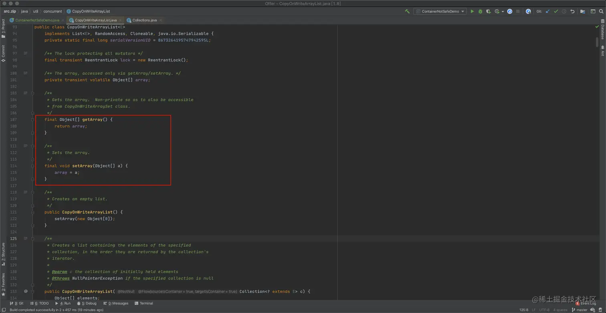Switch to CopyOnWriteArrayList.java tab

(96, 20)
